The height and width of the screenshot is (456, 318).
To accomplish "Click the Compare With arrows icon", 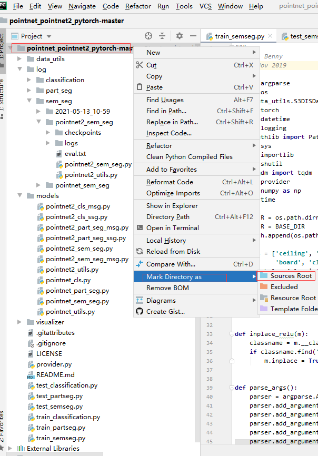I will pyautogui.click(x=140, y=264).
